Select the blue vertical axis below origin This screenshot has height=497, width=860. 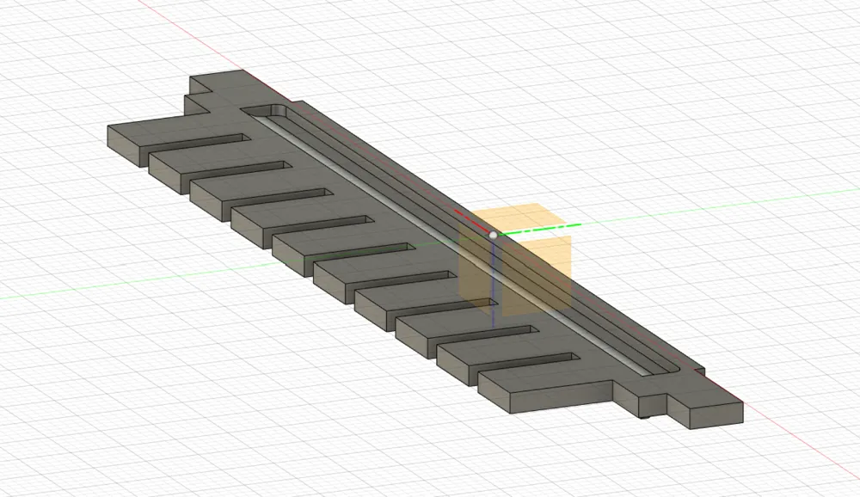493,283
